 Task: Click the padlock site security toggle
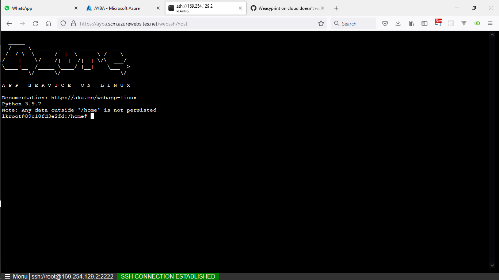point(73,23)
